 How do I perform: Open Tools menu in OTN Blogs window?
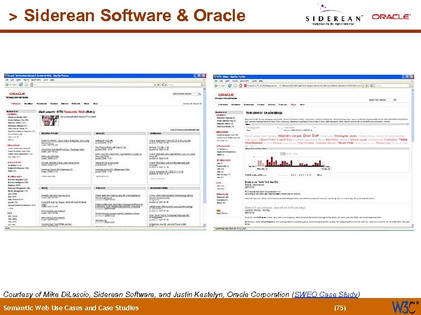point(254,81)
